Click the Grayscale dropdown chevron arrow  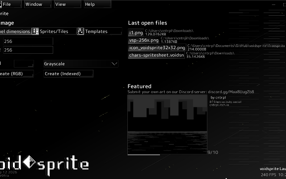(114, 64)
